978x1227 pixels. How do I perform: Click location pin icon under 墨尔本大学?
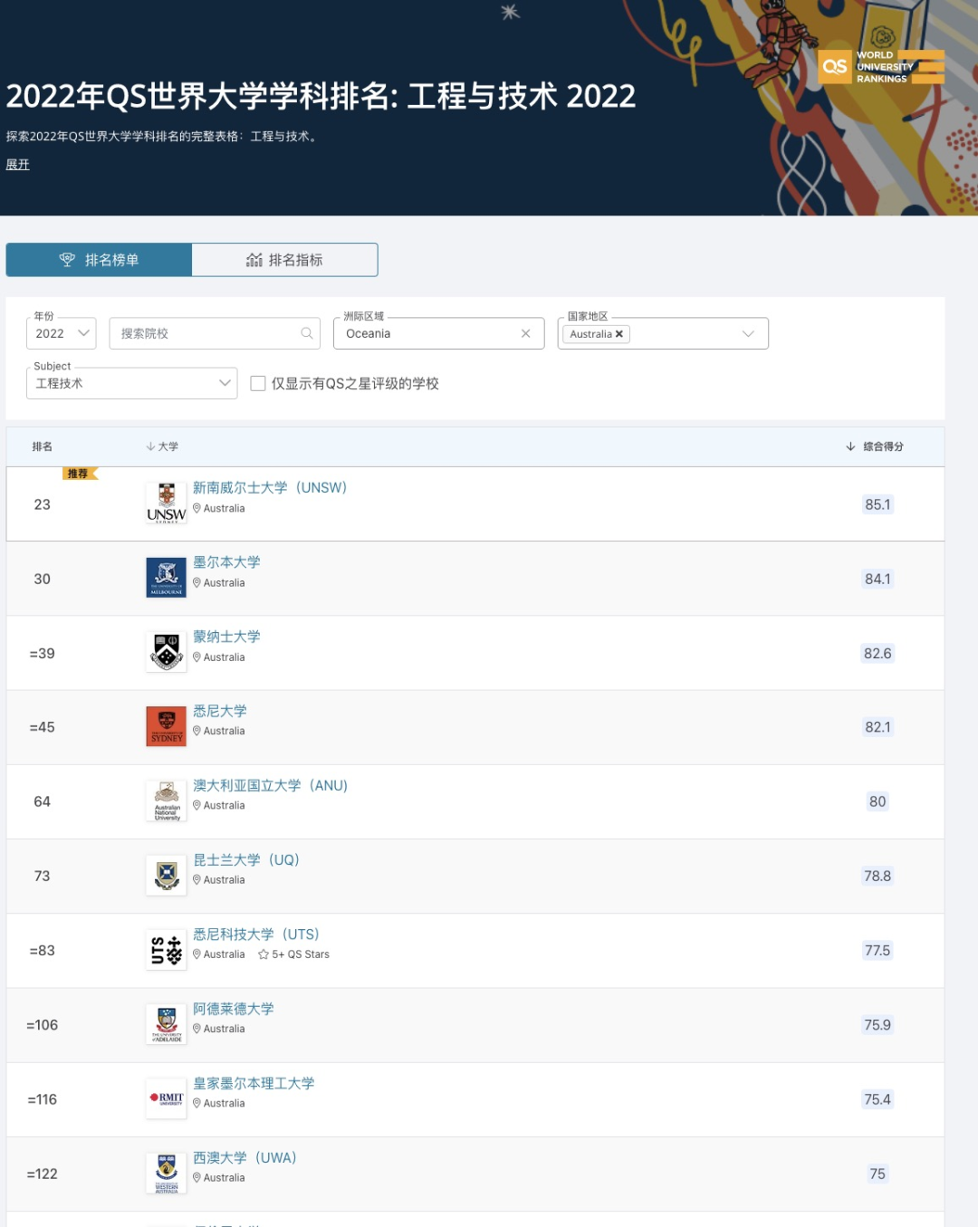(x=197, y=582)
